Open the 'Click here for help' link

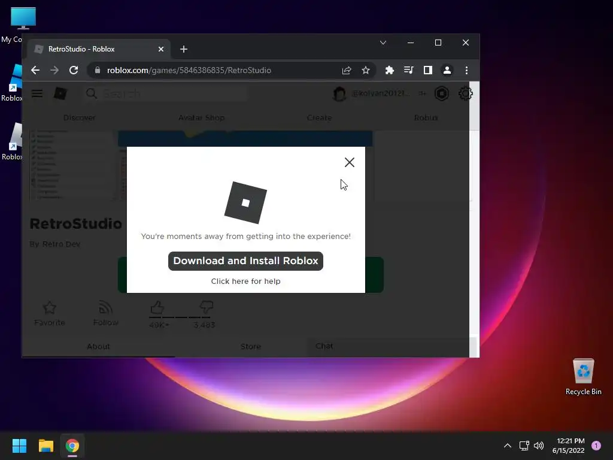245,282
